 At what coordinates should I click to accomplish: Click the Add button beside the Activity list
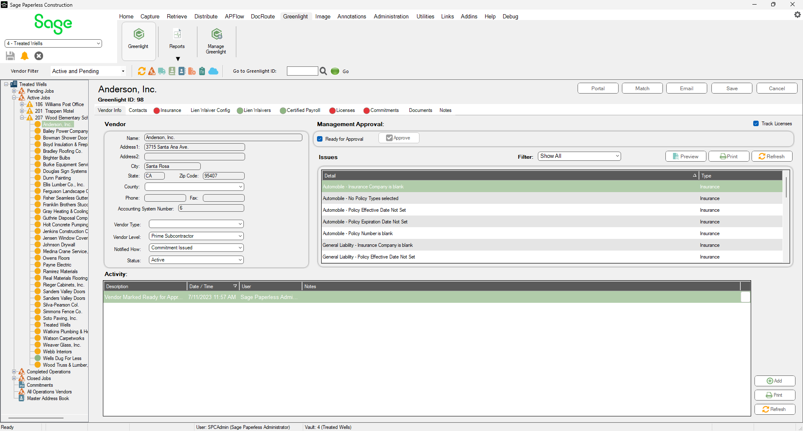click(775, 381)
